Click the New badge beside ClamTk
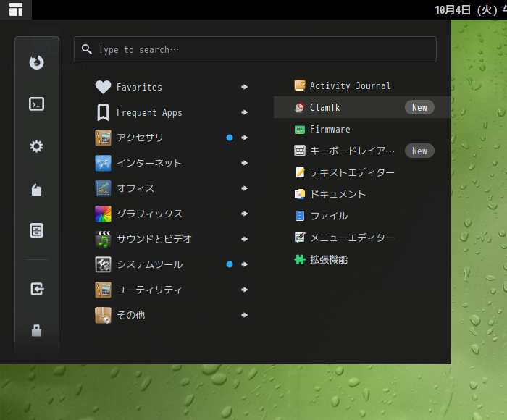 click(x=419, y=107)
